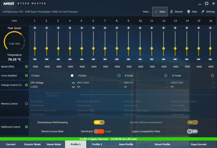Toggle Simultaneous Multithreading switch

(99, 122)
